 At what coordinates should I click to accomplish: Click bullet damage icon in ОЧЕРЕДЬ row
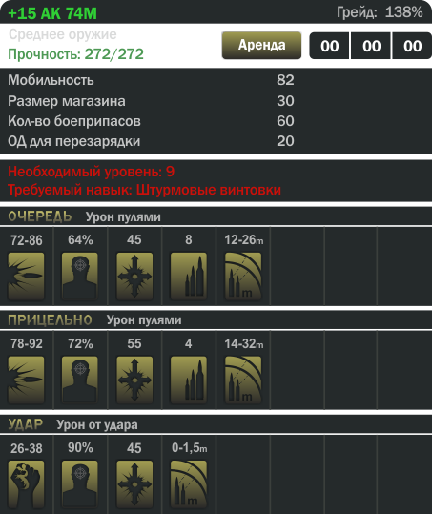coord(26,276)
